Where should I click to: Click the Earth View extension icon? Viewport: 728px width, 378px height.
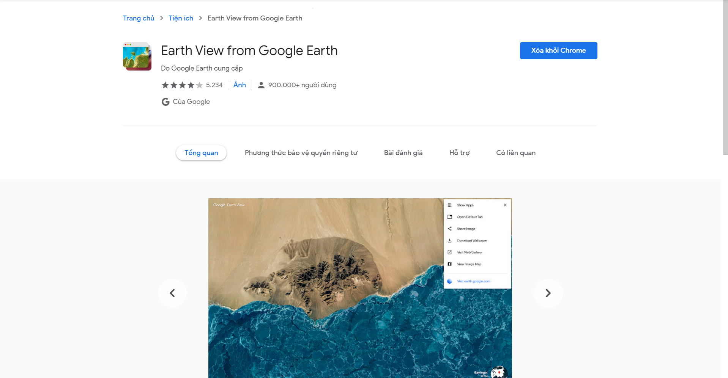coord(137,56)
